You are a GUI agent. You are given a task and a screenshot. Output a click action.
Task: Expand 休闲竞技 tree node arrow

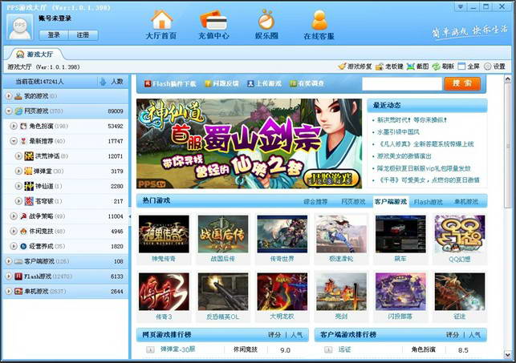pos(14,232)
